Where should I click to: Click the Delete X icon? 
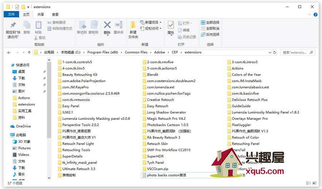click(107, 25)
